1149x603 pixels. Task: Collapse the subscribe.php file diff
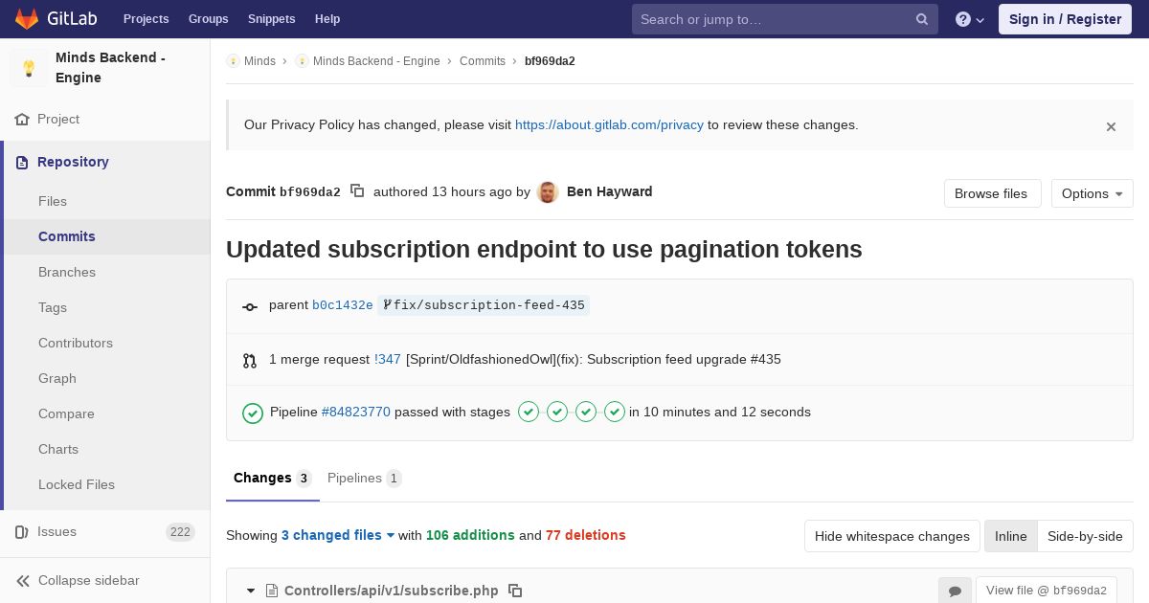pyautogui.click(x=251, y=591)
